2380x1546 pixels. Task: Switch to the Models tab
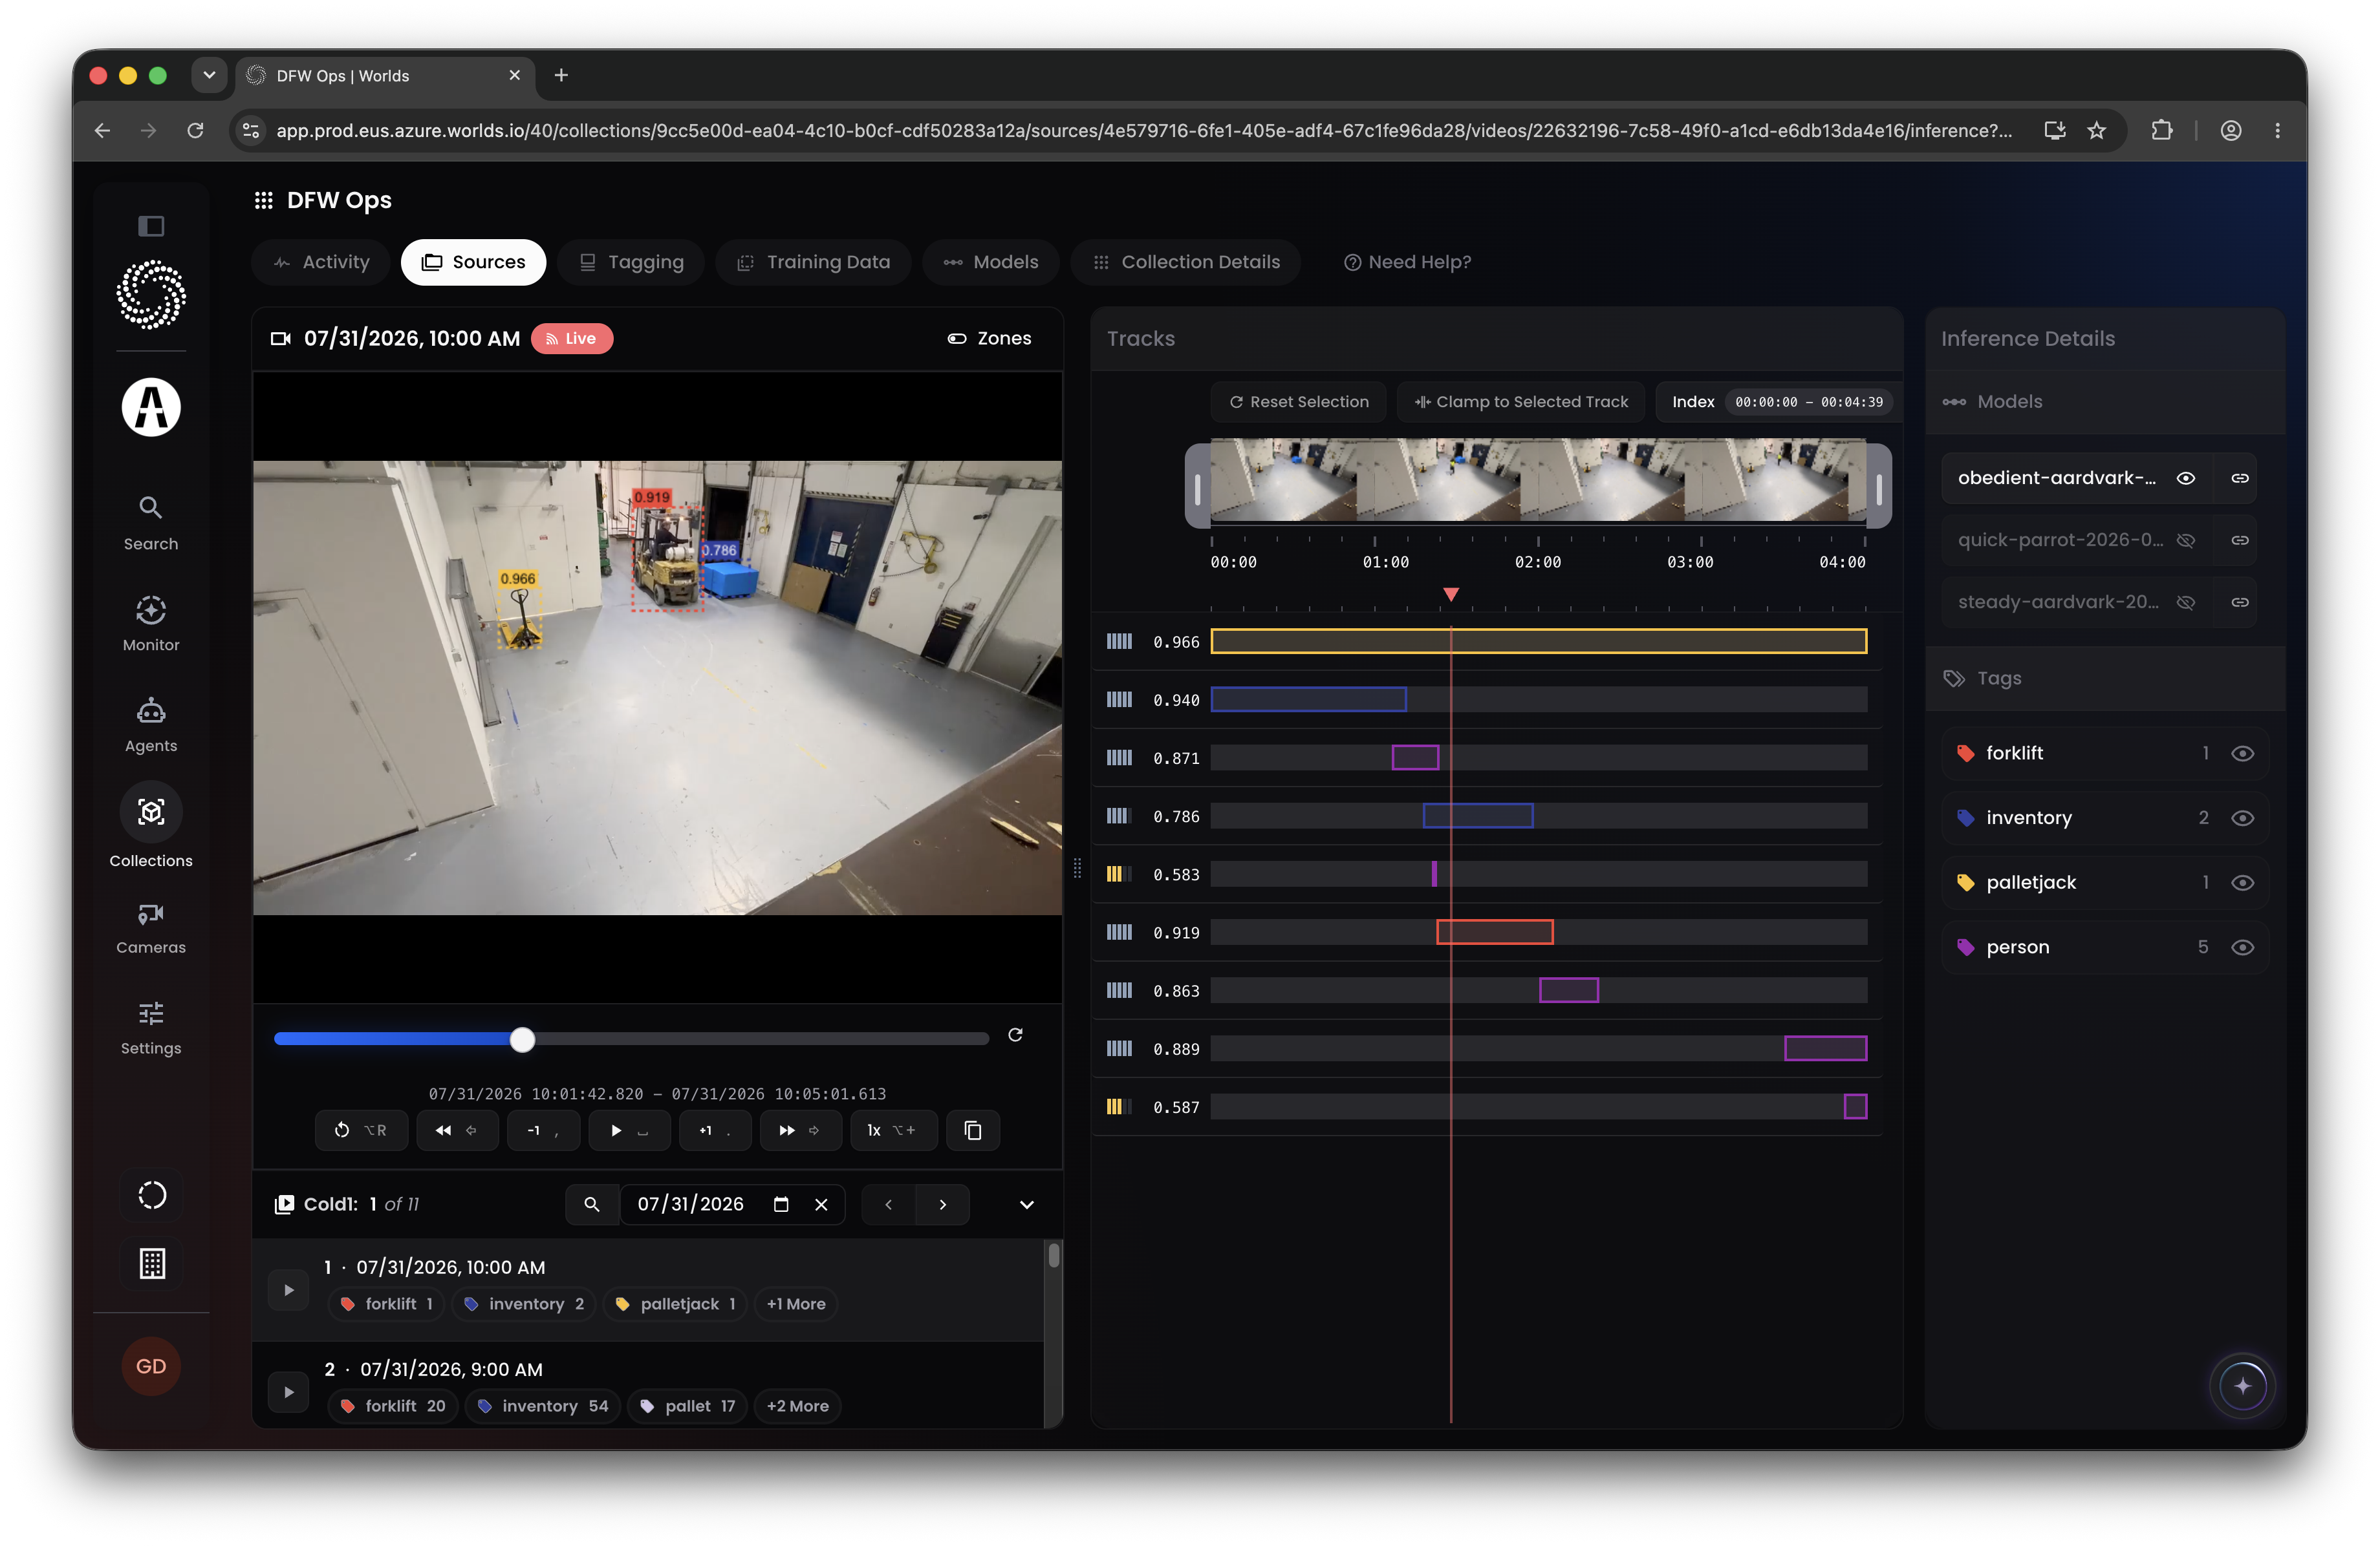990,262
